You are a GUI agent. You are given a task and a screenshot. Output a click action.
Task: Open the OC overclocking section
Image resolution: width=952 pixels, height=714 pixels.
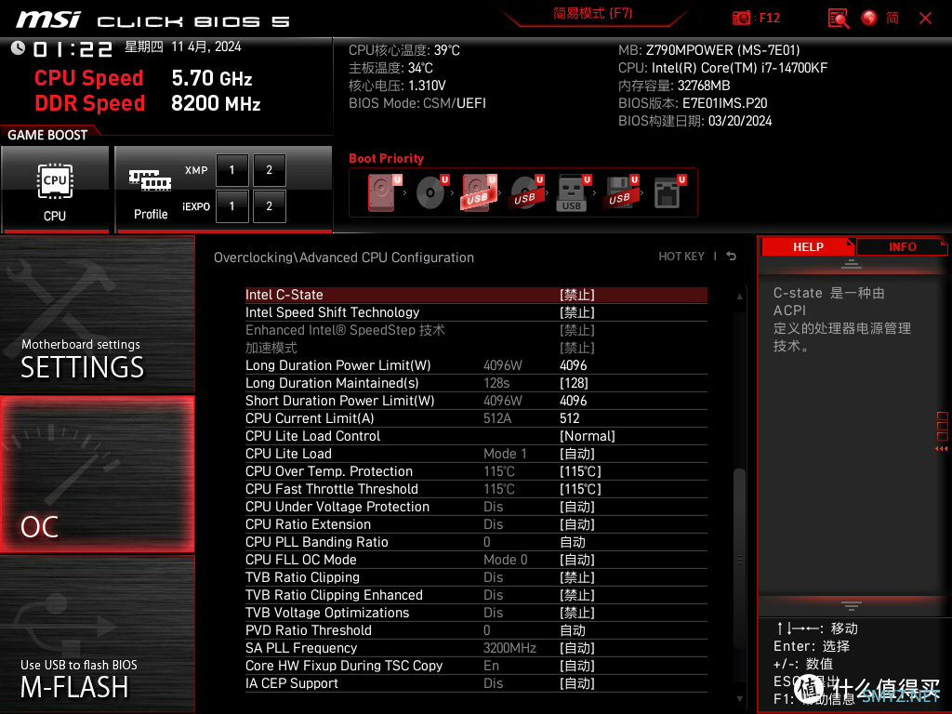point(97,475)
